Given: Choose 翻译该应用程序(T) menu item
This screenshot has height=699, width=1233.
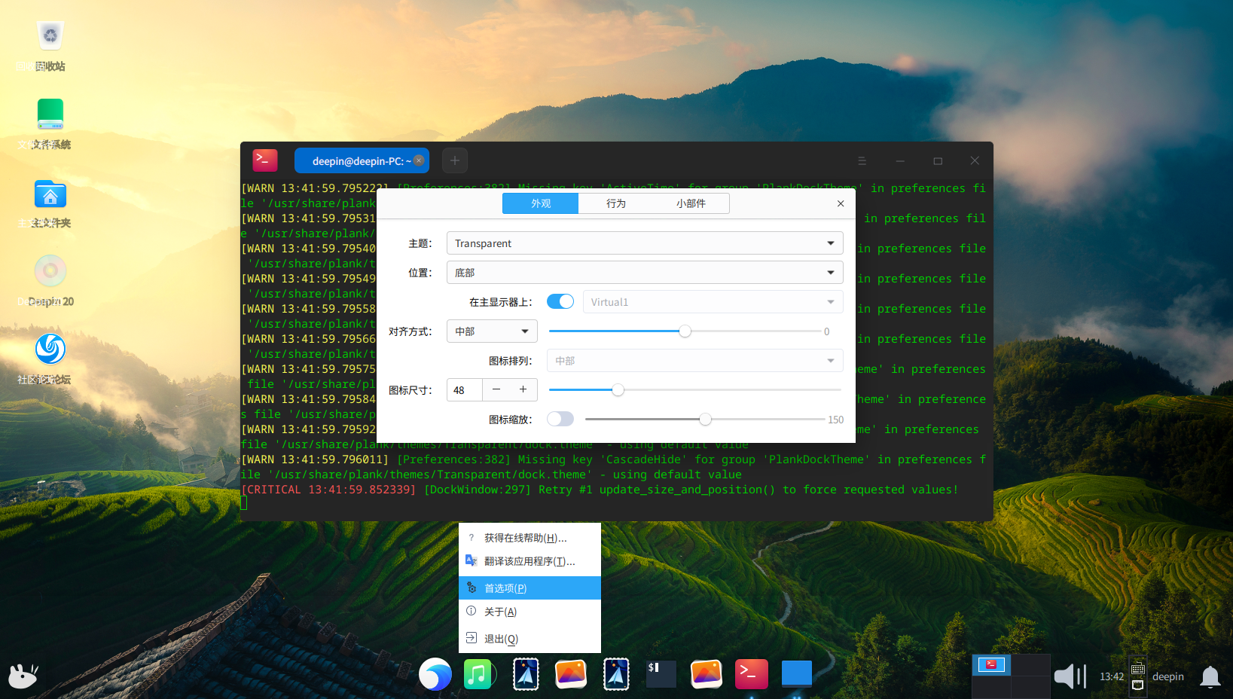Looking at the screenshot, I should coord(530,561).
